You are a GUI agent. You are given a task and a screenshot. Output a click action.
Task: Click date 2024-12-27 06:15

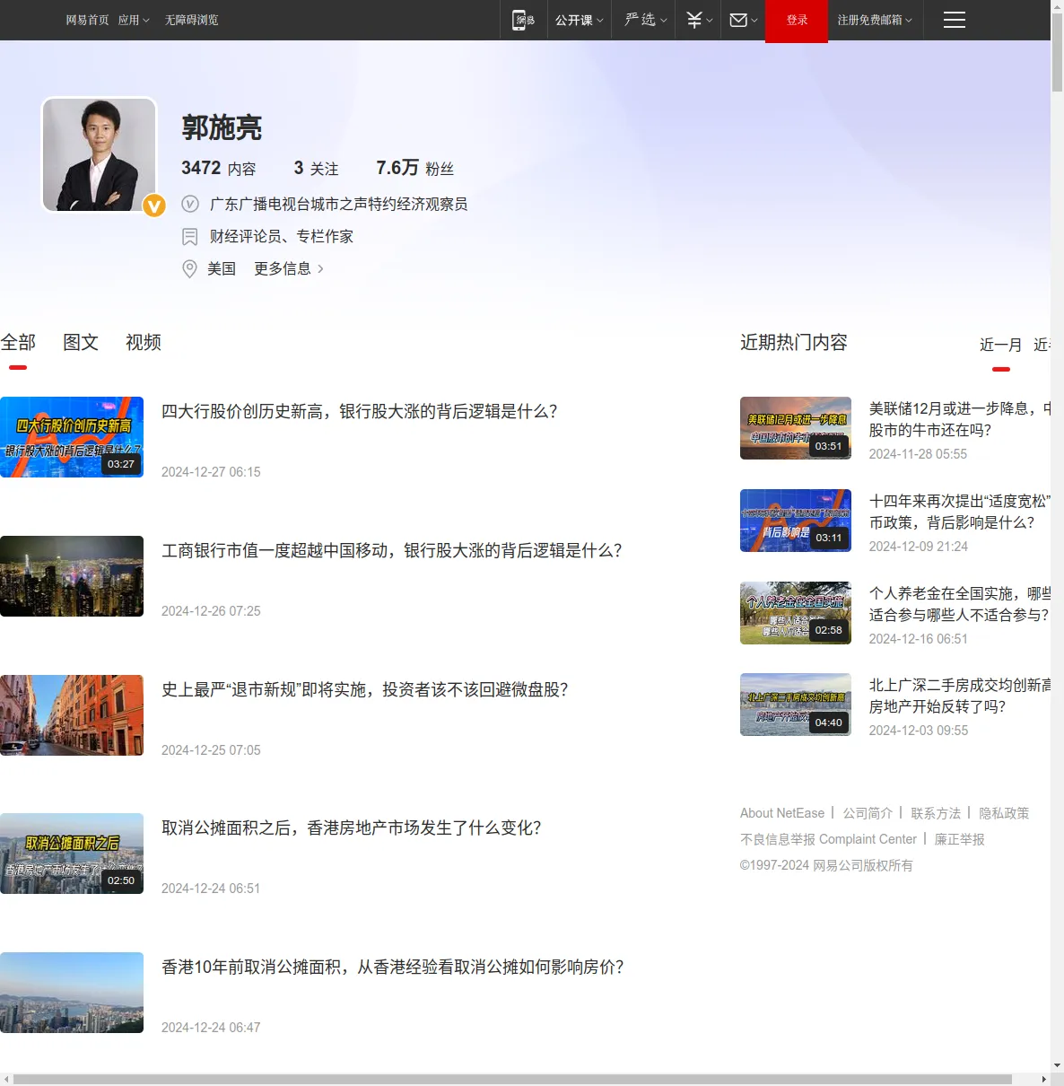[x=211, y=472]
